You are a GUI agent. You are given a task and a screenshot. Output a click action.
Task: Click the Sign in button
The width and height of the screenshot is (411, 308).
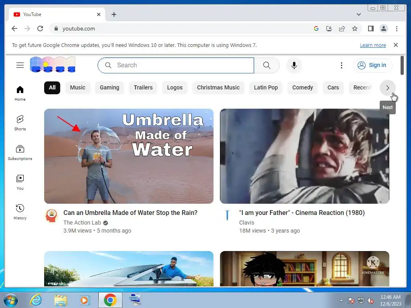point(372,65)
